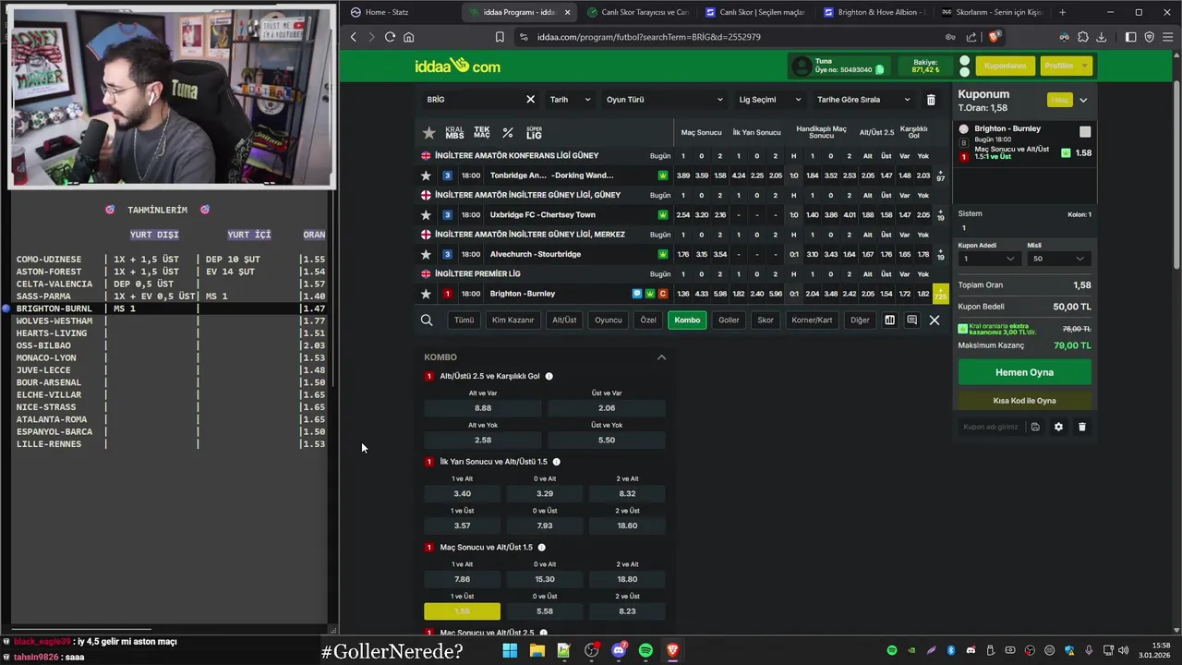Screen dimensions: 1182x665
Task: Click the Hemen Oyna button
Action: coord(1024,372)
